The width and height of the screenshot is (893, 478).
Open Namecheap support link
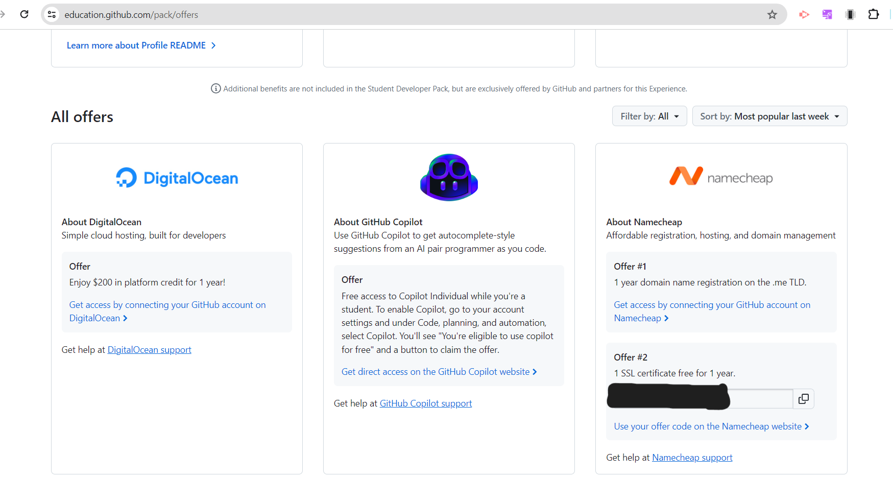coord(692,457)
